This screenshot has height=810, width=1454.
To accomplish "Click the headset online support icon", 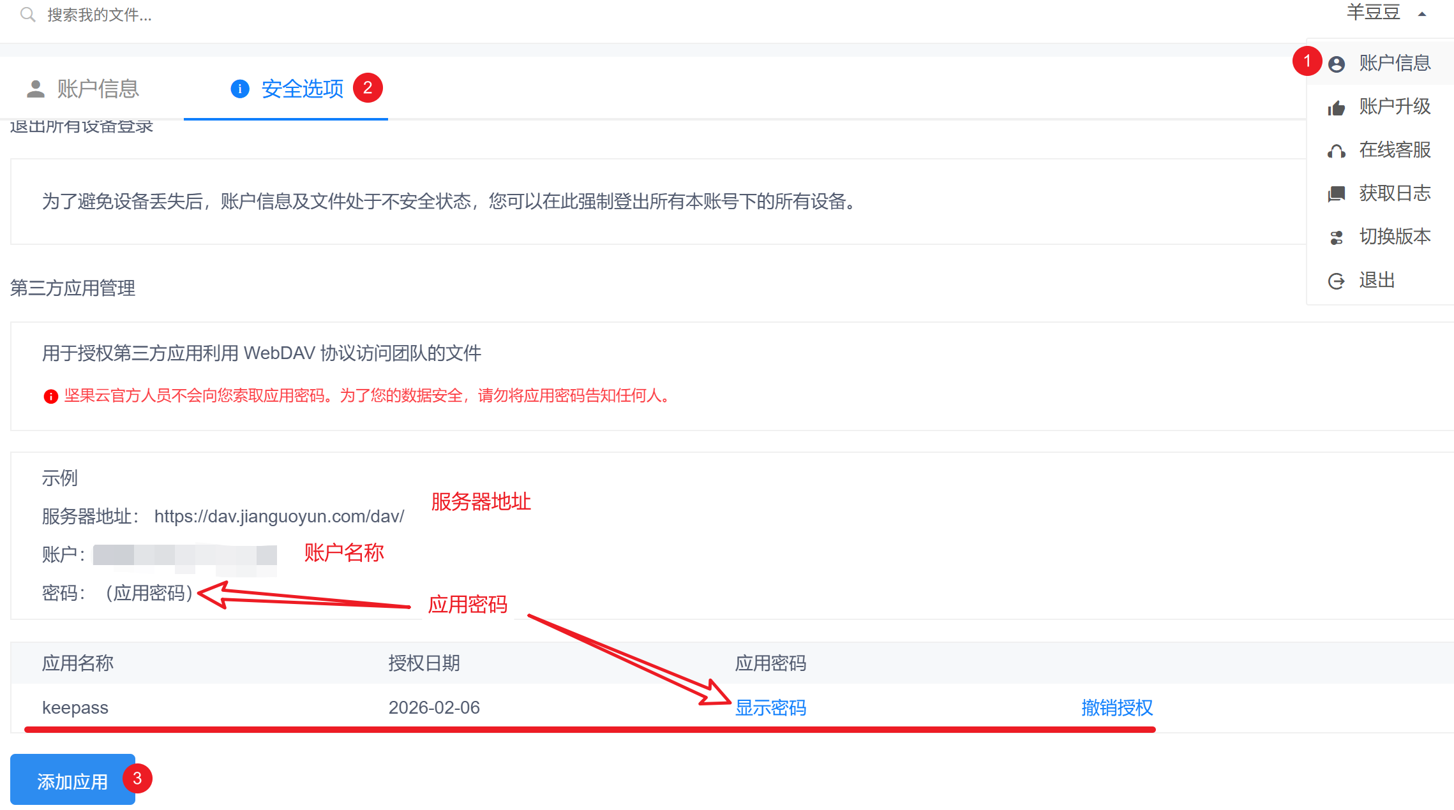I will coord(1336,151).
